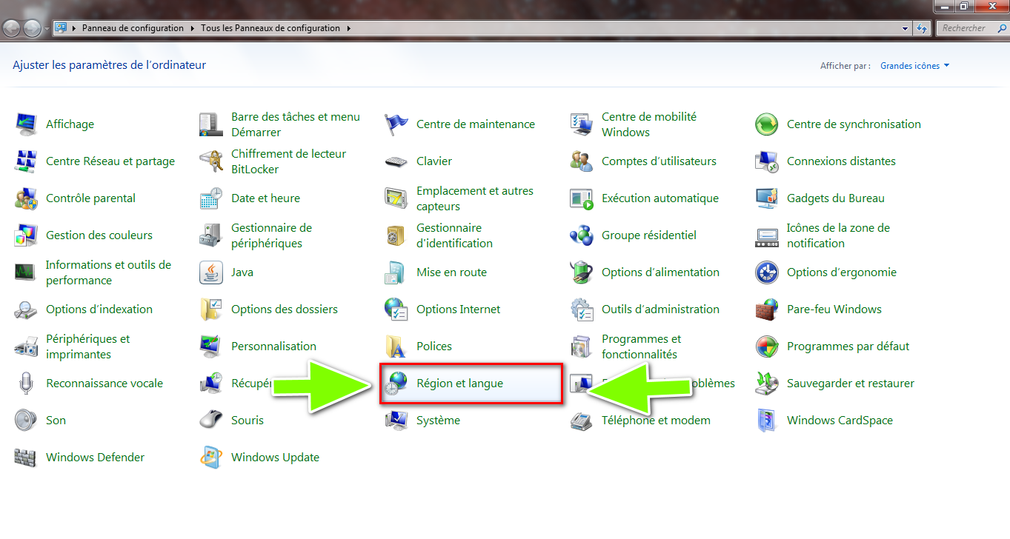
Task: Click the Java label text
Action: (x=242, y=272)
